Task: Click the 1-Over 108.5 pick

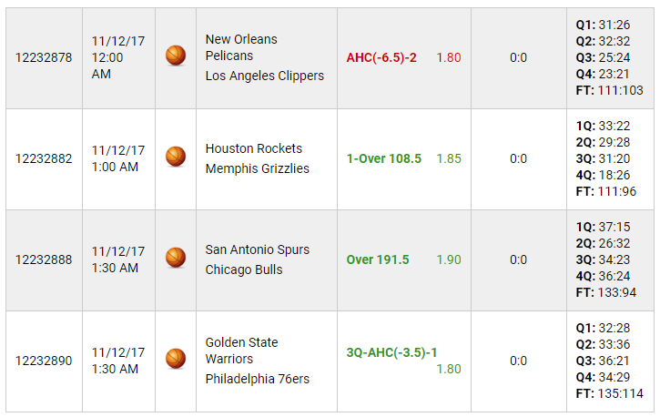Action: [x=384, y=158]
